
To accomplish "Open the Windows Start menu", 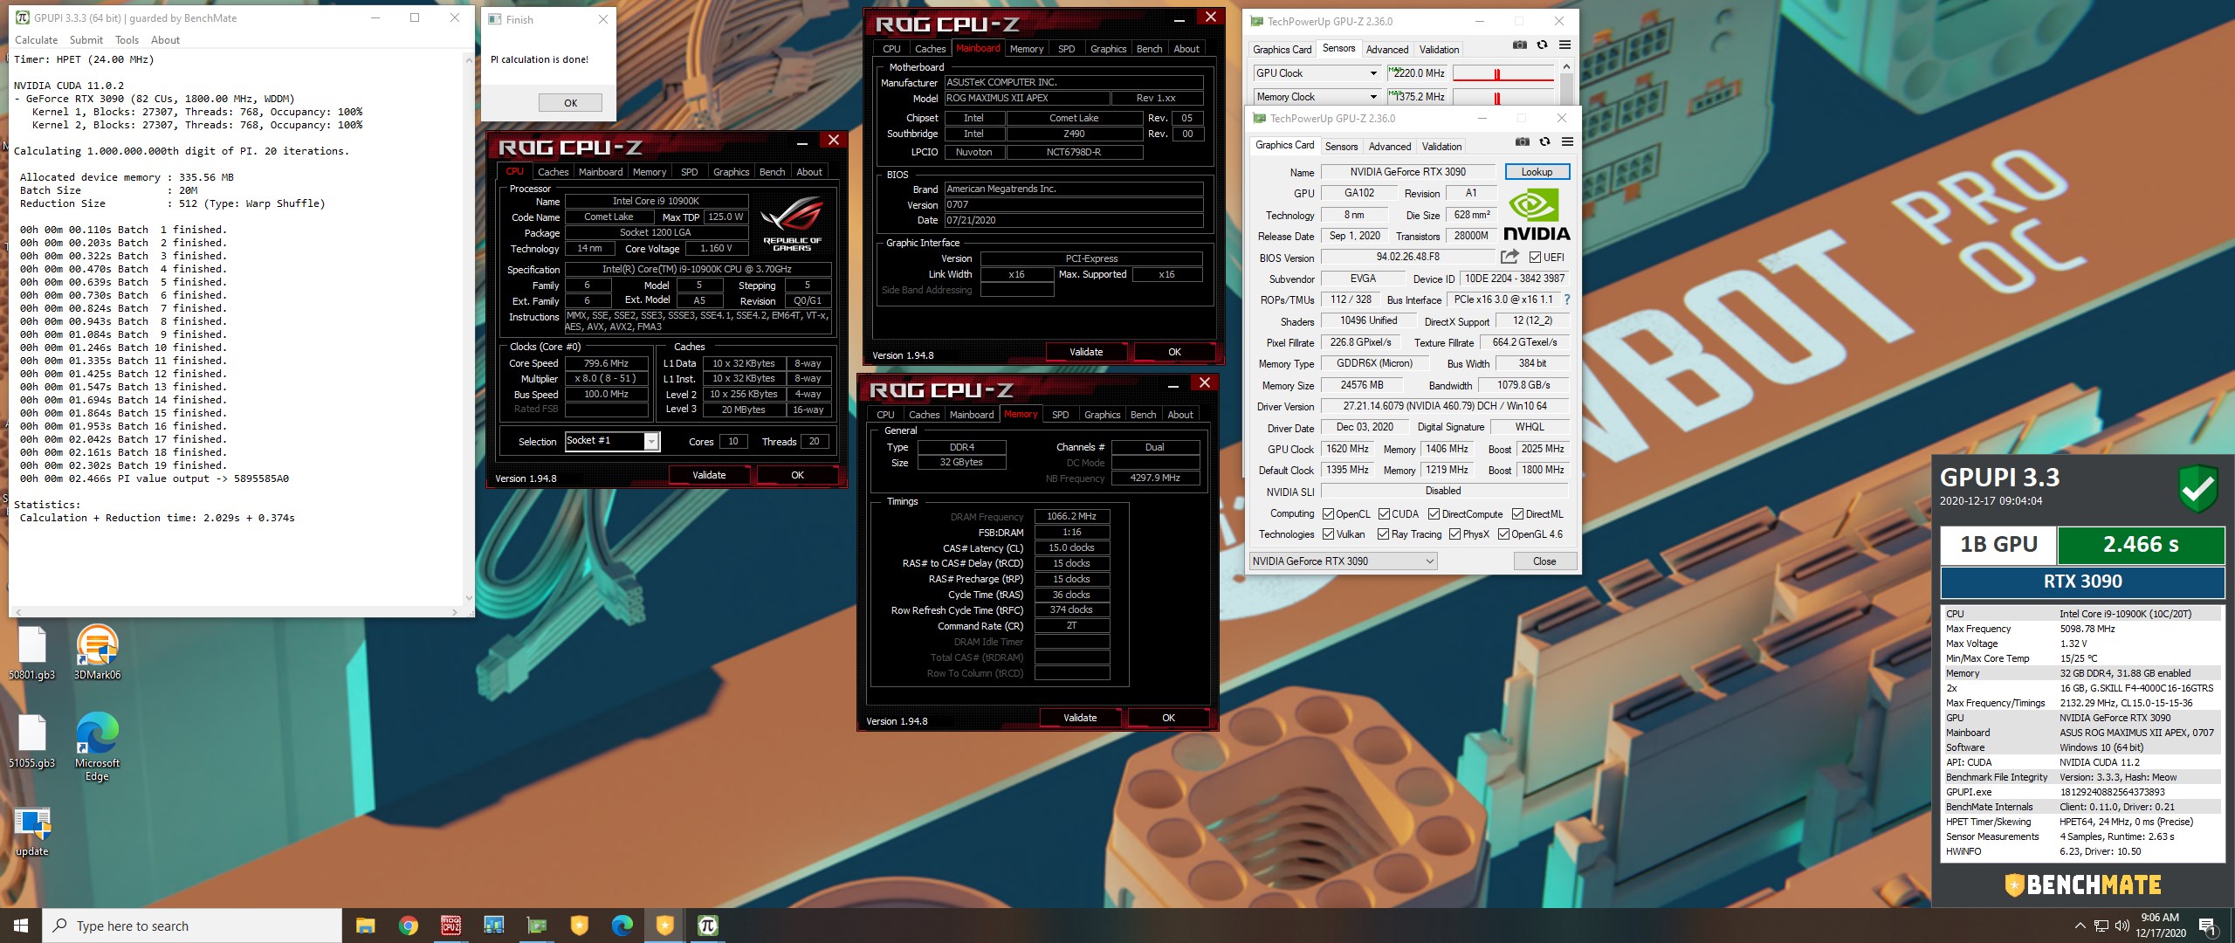I will coord(21,926).
